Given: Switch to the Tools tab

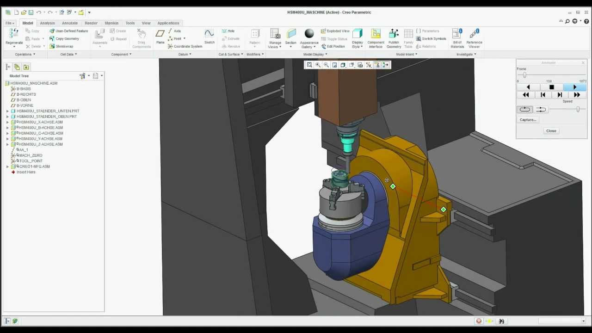Looking at the screenshot, I should [x=130, y=23].
